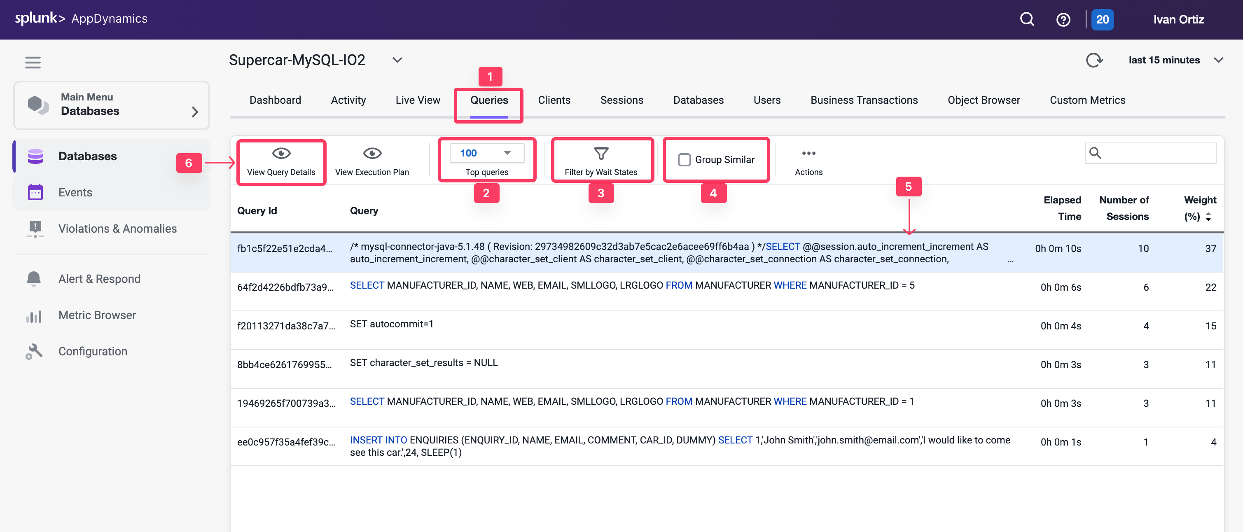Open the Metric Browser
The width and height of the screenshot is (1243, 532).
point(96,315)
